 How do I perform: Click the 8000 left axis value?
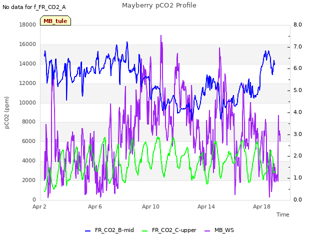(29, 122)
